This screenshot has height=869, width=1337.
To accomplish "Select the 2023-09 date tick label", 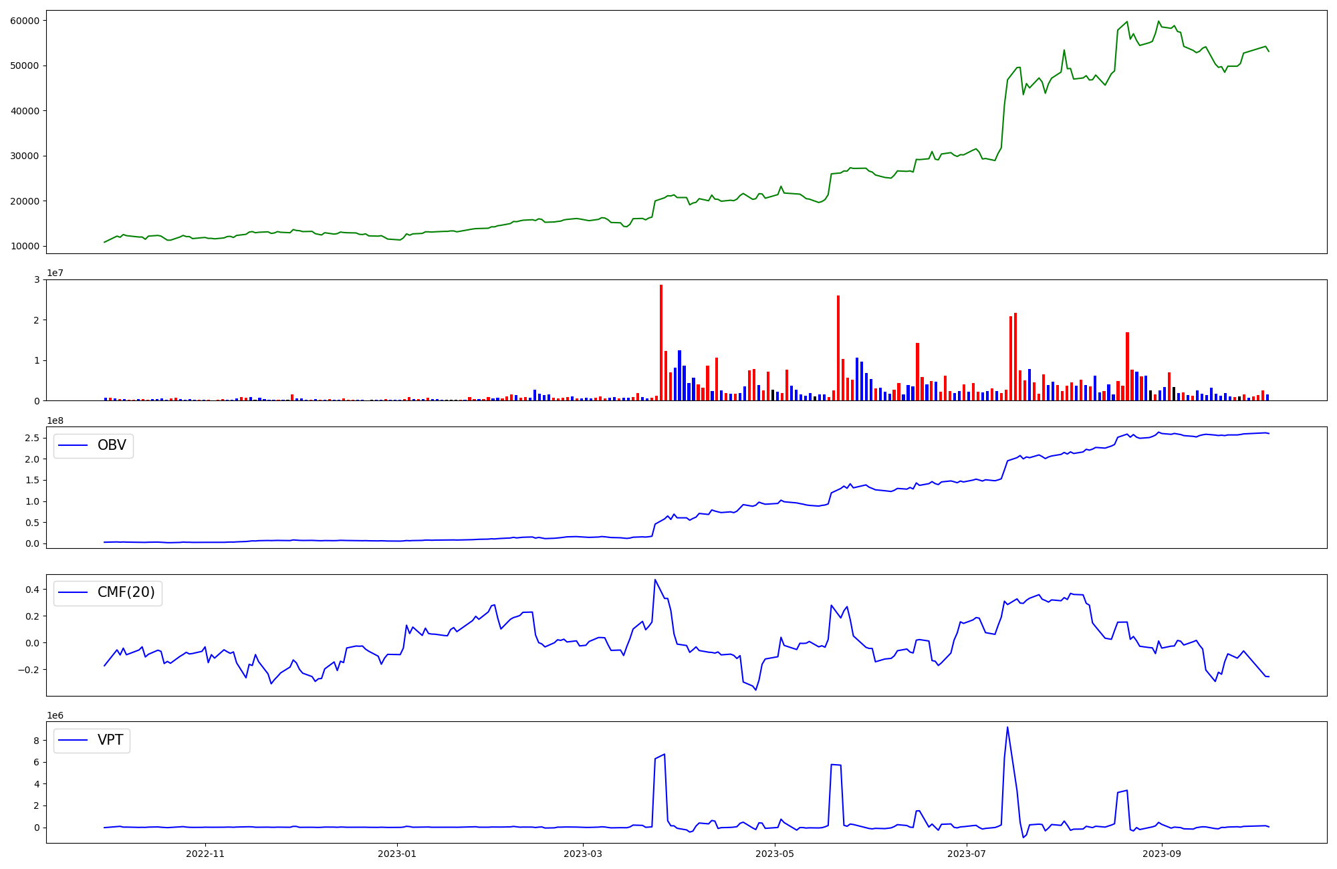I will point(1162,854).
